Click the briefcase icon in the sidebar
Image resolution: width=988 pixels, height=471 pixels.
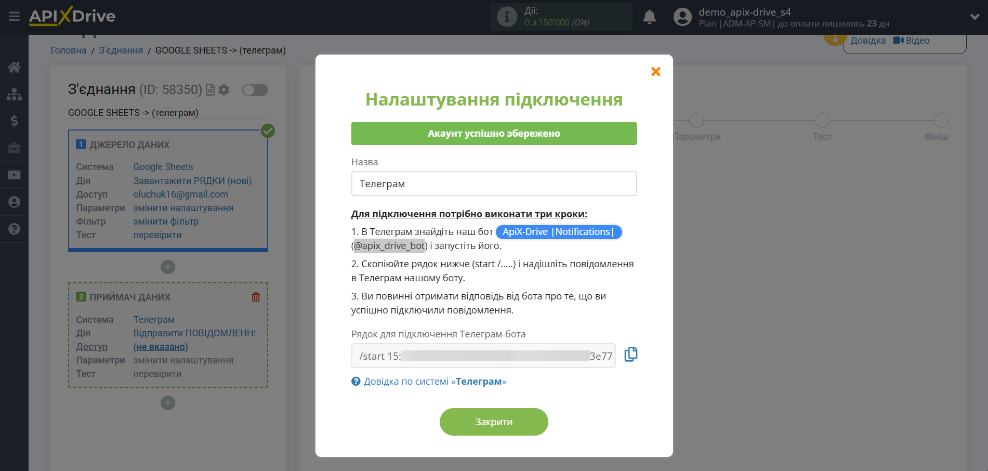coord(14,148)
